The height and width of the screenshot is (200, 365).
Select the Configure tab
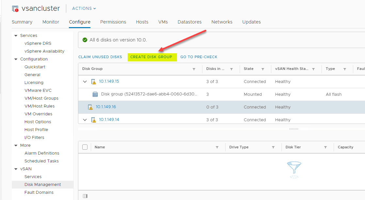[80, 22]
